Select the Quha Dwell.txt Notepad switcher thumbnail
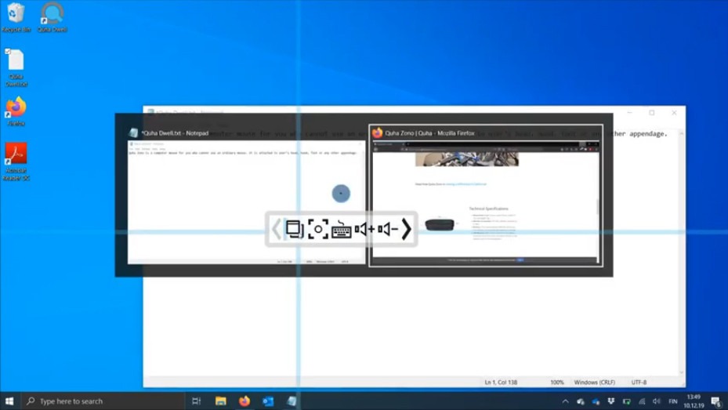Image resolution: width=728 pixels, height=410 pixels. 246,196
